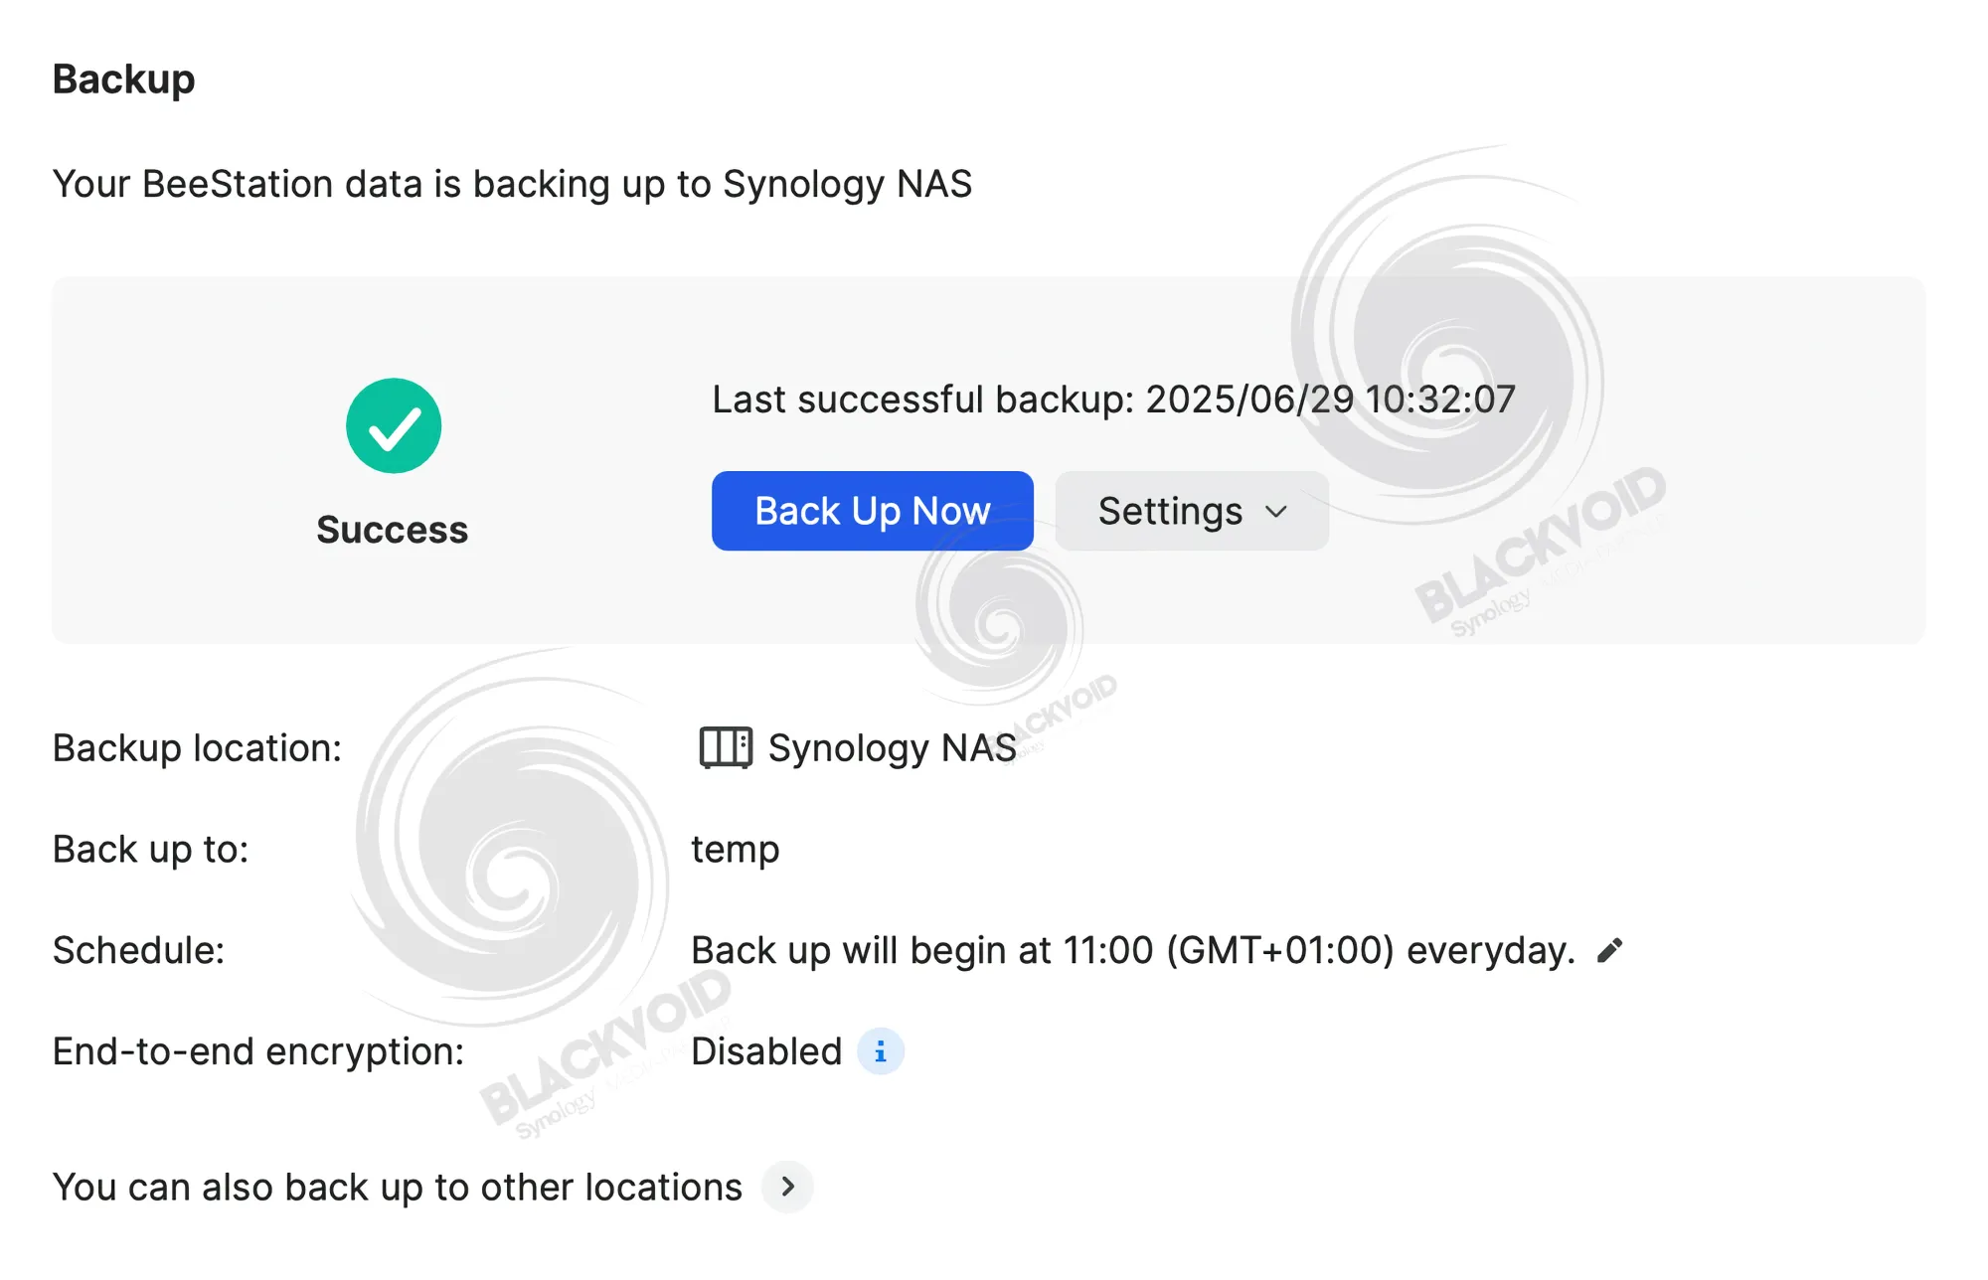
Task: Click the 'temp' backup destination value
Action: (736, 850)
